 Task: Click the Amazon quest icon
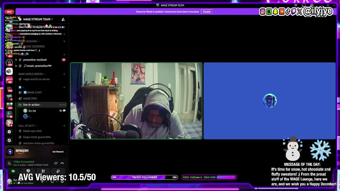10,151
